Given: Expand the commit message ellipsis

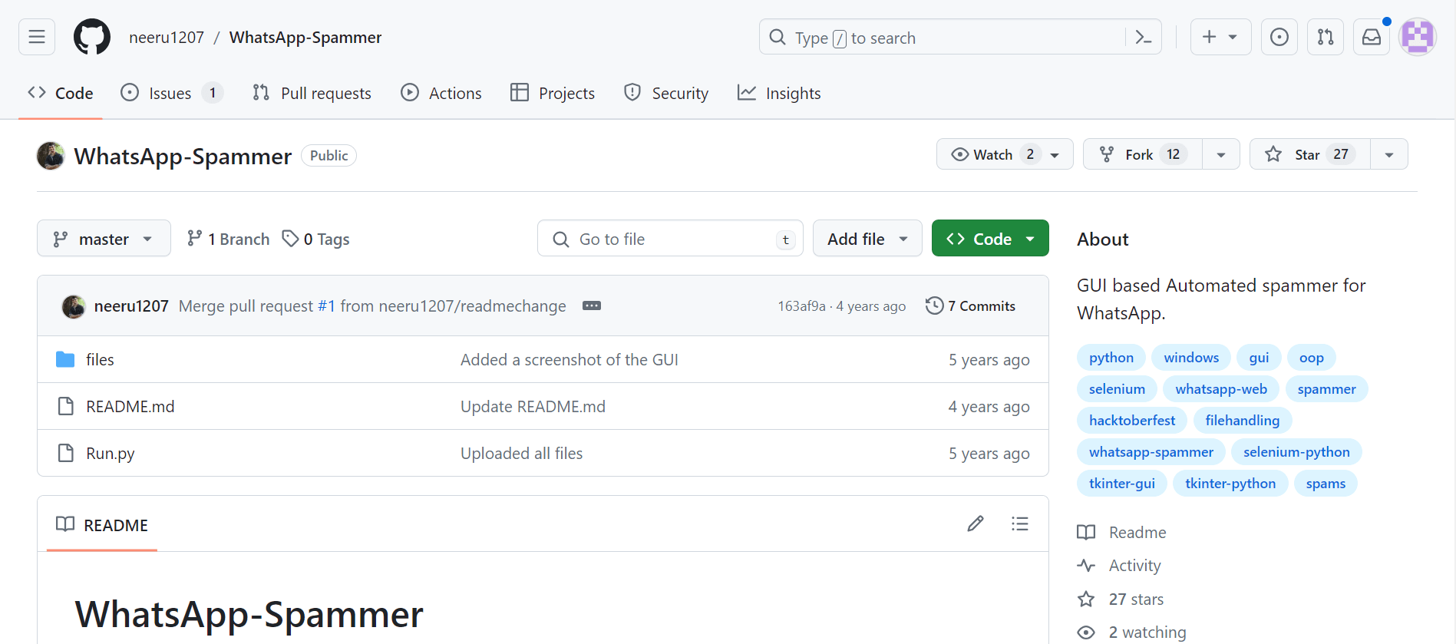Looking at the screenshot, I should click(x=591, y=305).
